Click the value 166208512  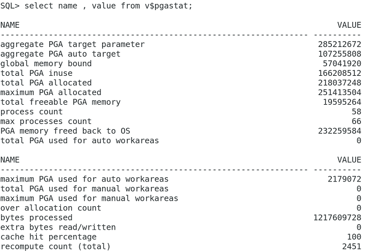coord(339,73)
